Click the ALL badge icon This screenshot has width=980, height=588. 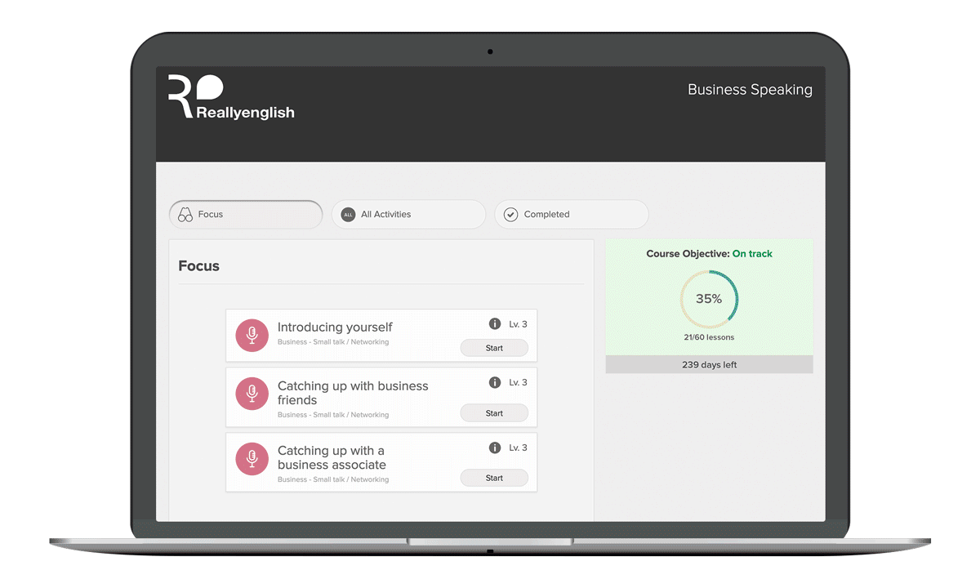348,215
